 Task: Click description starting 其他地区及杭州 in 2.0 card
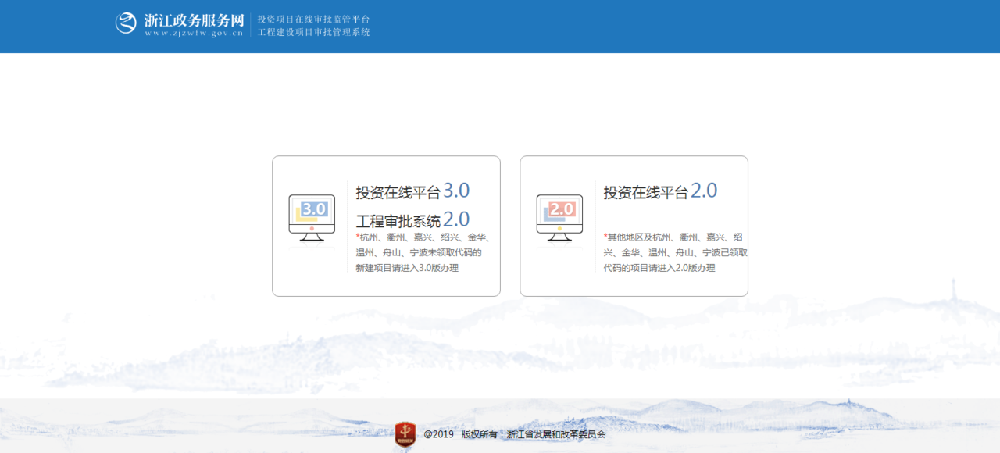675,237
